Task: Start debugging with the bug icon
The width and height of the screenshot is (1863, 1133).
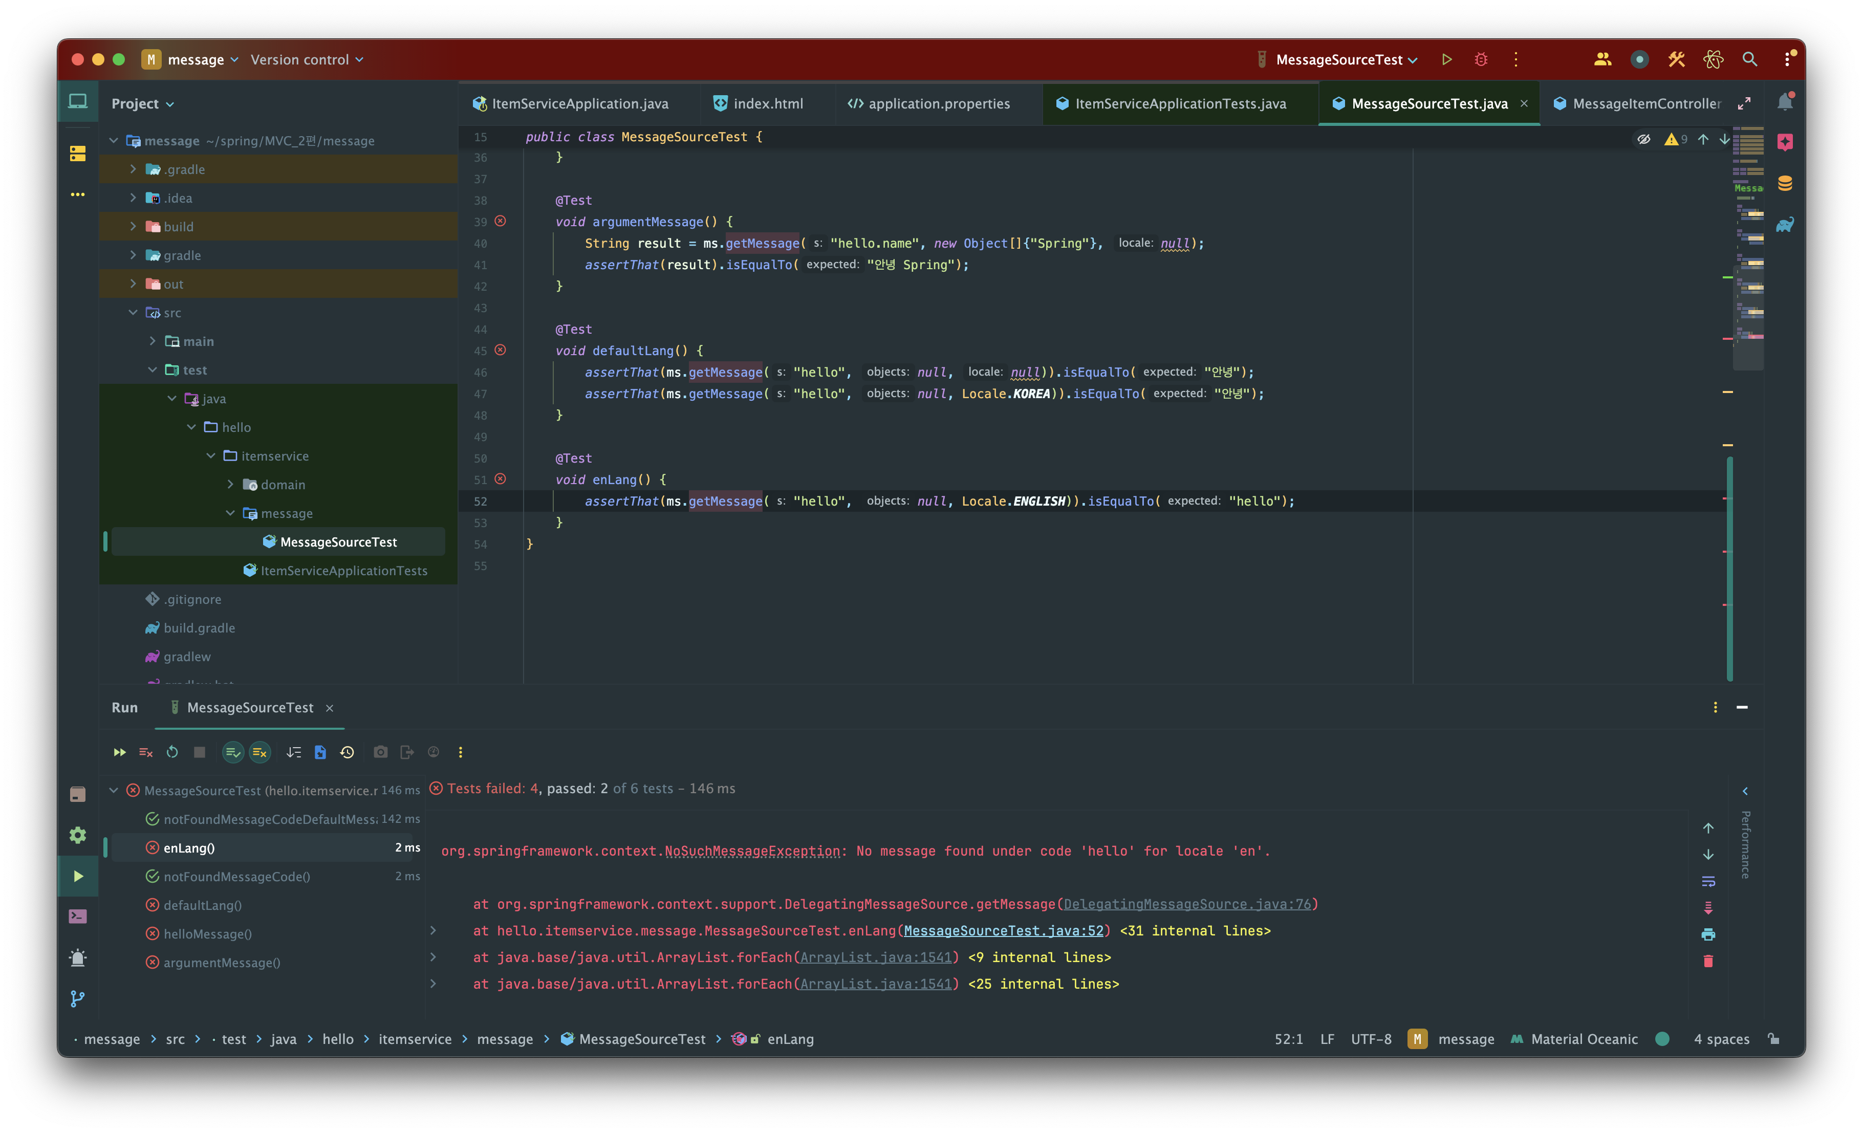Action: coord(1480,59)
